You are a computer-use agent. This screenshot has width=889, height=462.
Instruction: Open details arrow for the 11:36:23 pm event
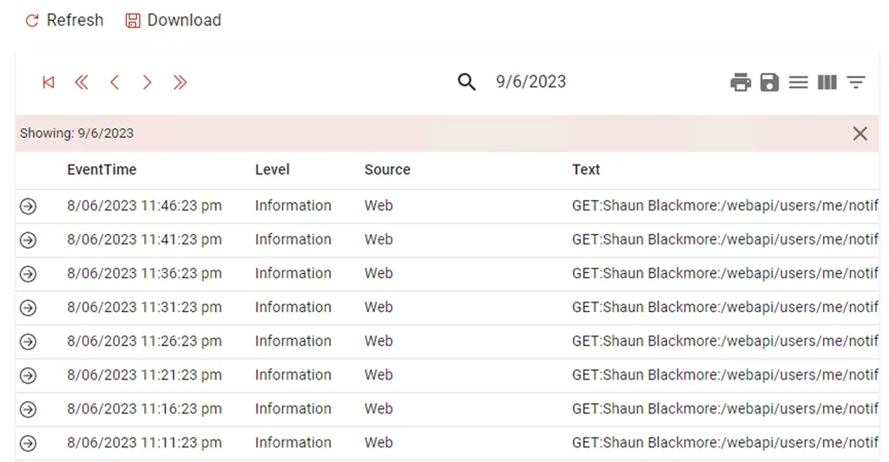tap(29, 274)
